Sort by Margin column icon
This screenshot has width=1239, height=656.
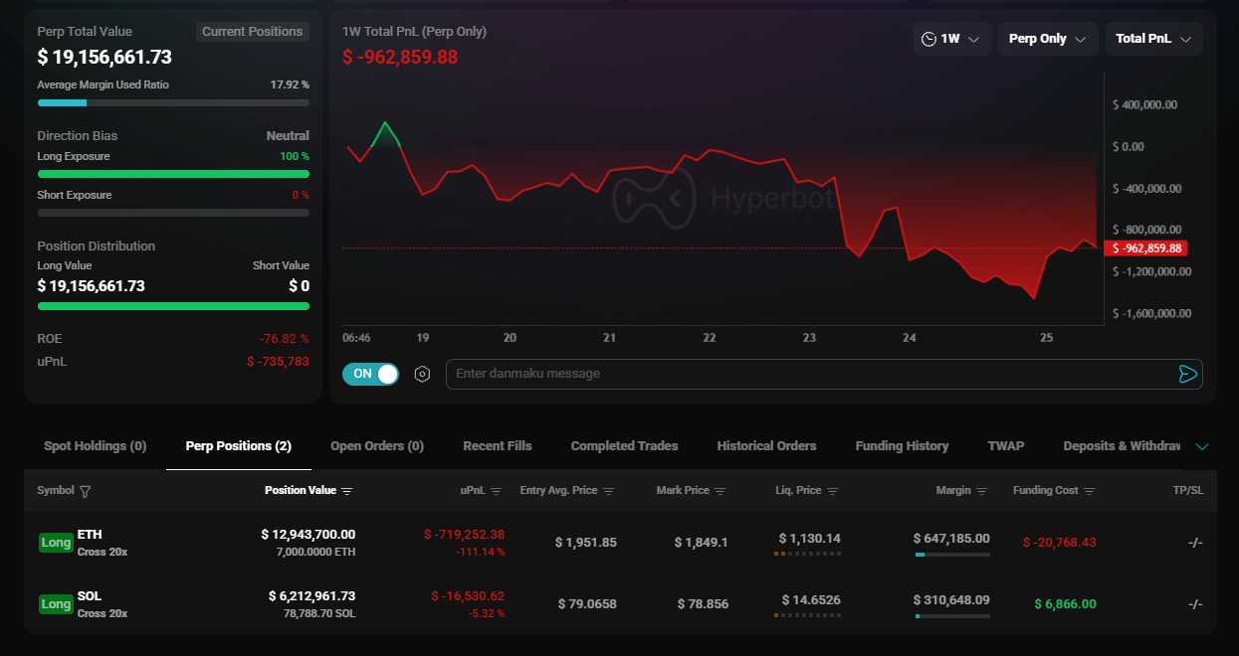point(982,491)
